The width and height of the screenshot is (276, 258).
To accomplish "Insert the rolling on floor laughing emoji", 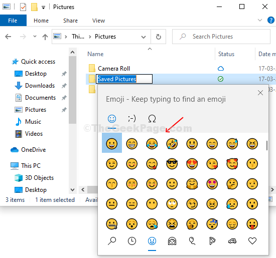I will tap(172, 143).
